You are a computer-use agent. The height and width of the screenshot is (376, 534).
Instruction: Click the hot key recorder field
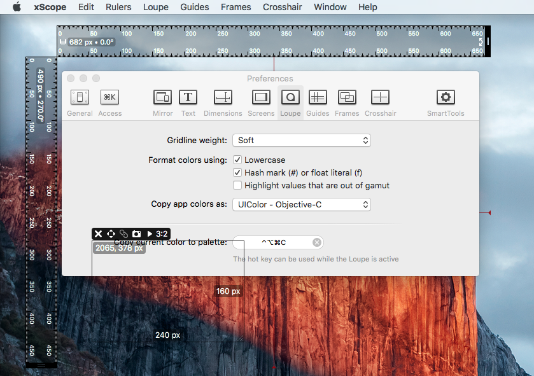point(278,242)
